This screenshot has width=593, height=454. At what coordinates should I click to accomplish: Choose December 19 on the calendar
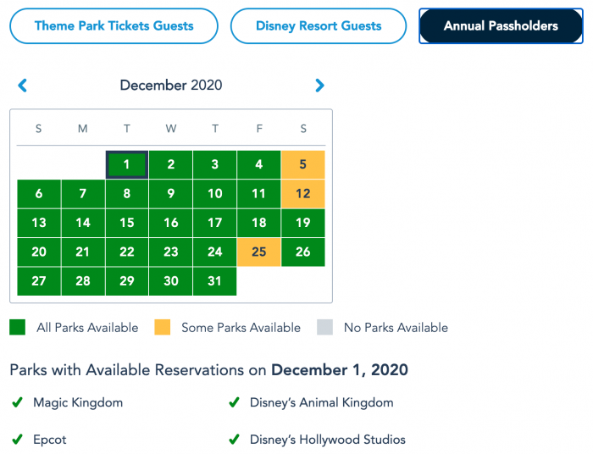click(x=303, y=223)
